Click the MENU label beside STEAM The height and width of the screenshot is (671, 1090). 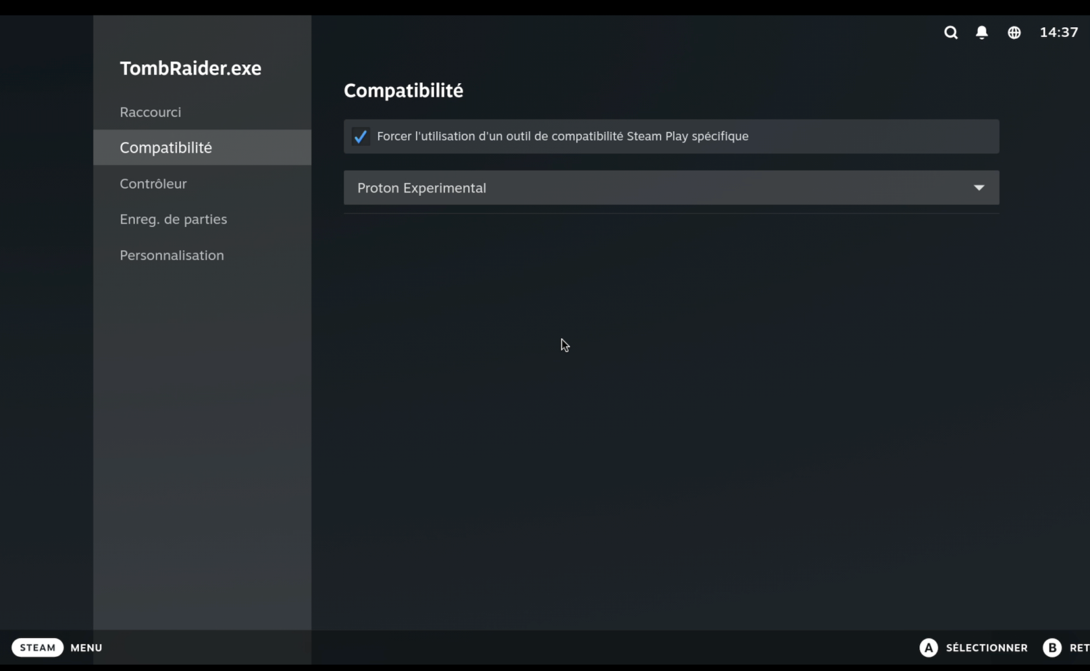click(86, 648)
